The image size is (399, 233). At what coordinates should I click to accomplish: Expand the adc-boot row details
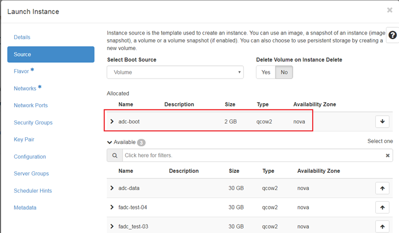pyautogui.click(x=112, y=121)
